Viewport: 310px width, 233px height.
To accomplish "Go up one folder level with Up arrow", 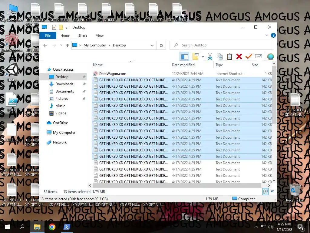I will click(x=68, y=46).
